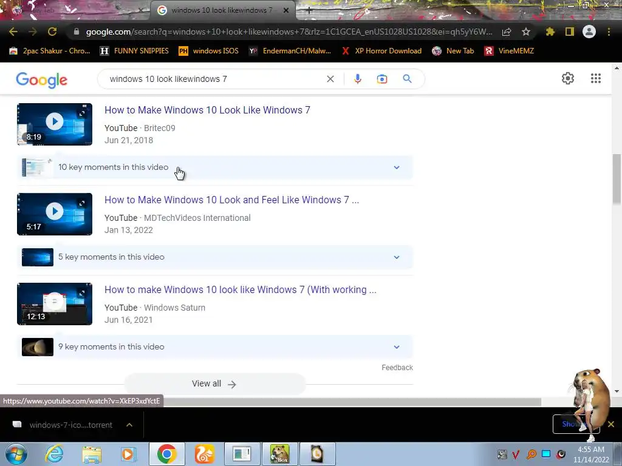The height and width of the screenshot is (466, 622).
Task: Open How to Make Windows 10 Look and Feel video
Action: point(231,200)
